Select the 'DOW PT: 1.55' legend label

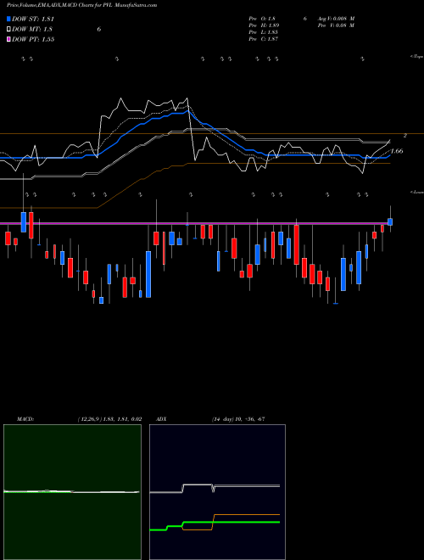[33, 39]
